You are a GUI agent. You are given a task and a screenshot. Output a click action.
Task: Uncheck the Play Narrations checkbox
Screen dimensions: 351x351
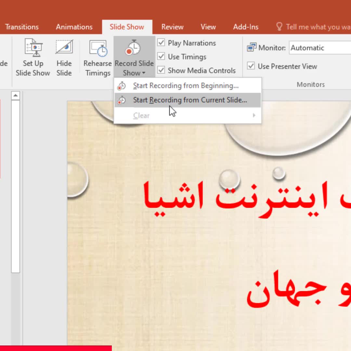tap(161, 43)
